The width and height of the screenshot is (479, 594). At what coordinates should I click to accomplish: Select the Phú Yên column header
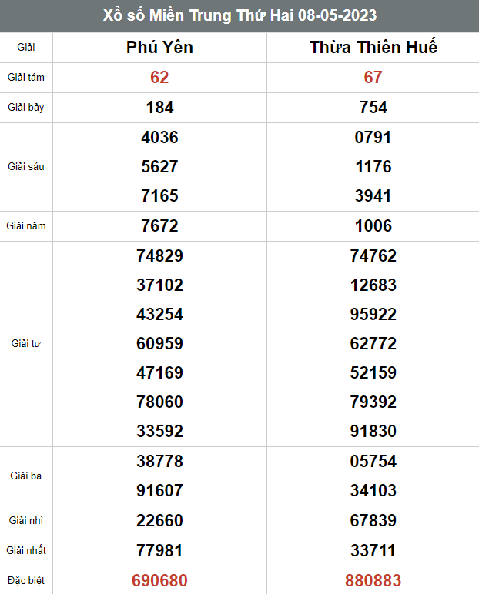point(159,48)
